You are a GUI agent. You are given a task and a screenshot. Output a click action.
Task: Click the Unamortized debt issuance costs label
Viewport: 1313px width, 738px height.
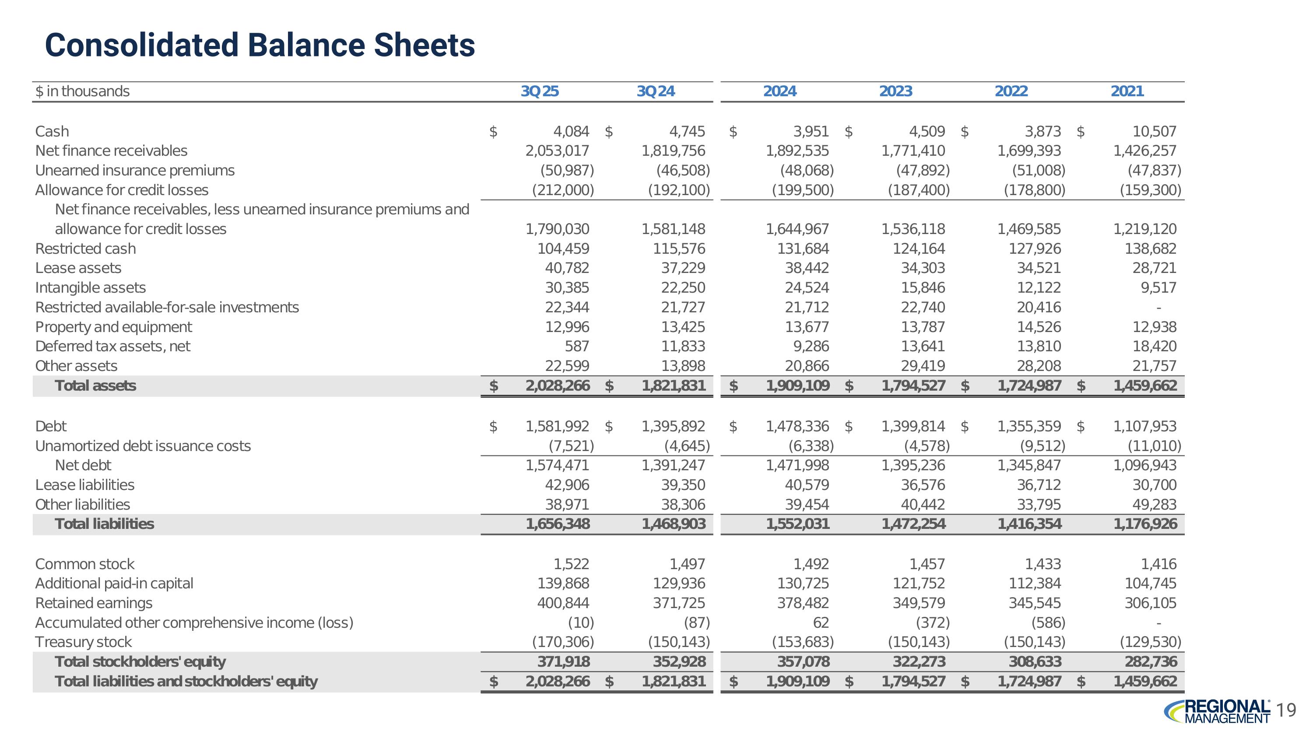click(143, 446)
